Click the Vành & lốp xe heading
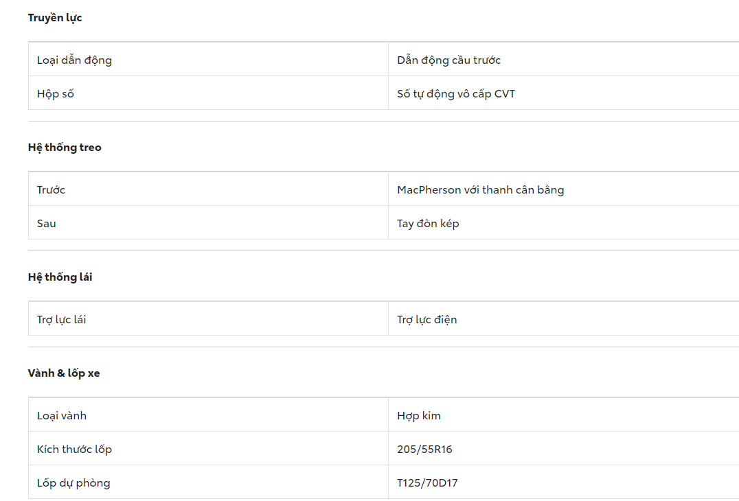 click(64, 373)
